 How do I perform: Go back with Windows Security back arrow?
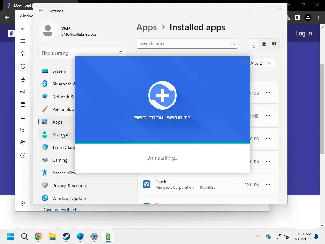pos(23,28)
